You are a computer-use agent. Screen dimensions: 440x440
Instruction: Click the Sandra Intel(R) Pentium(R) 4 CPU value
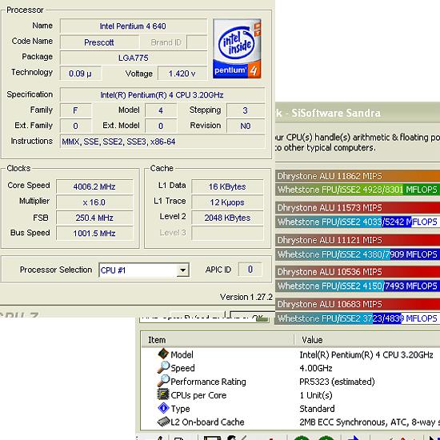click(x=366, y=354)
